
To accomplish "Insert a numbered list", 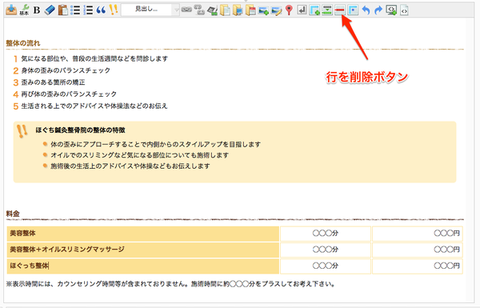I will 88,10.
